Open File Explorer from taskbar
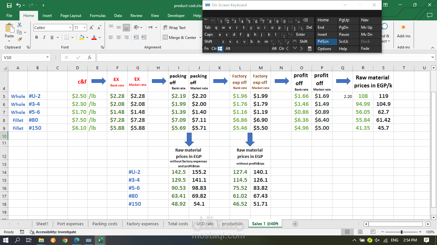The height and width of the screenshot is (245, 437). [x=41, y=240]
